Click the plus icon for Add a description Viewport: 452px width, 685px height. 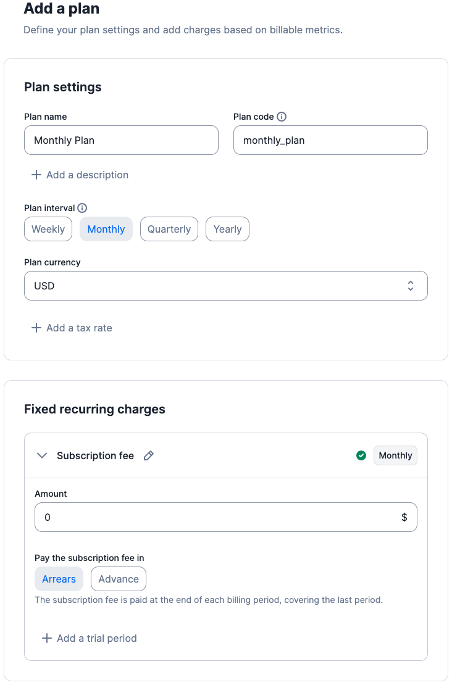36,175
